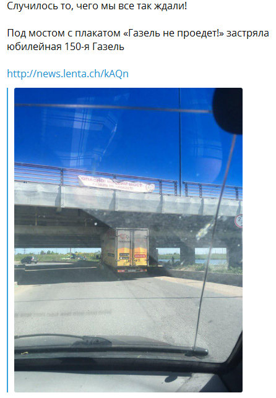Click the windshield wiper in photo

point(111,345)
